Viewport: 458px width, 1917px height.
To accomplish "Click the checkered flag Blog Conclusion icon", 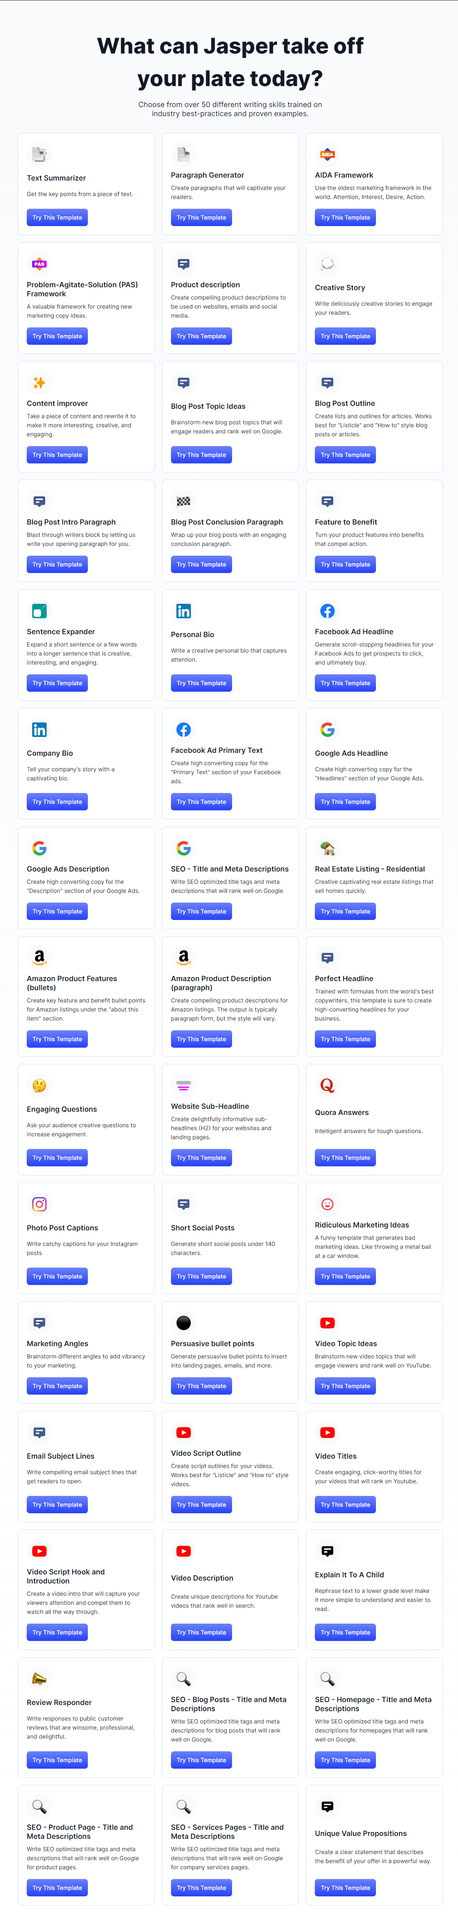I will click(x=184, y=501).
